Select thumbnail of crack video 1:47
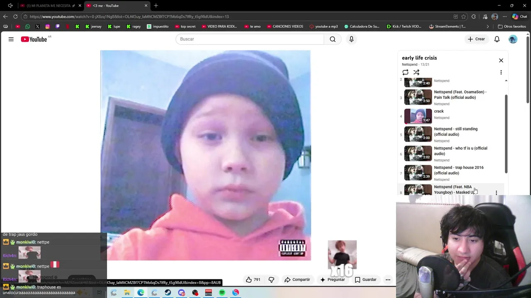This screenshot has width=531, height=298. [x=418, y=116]
